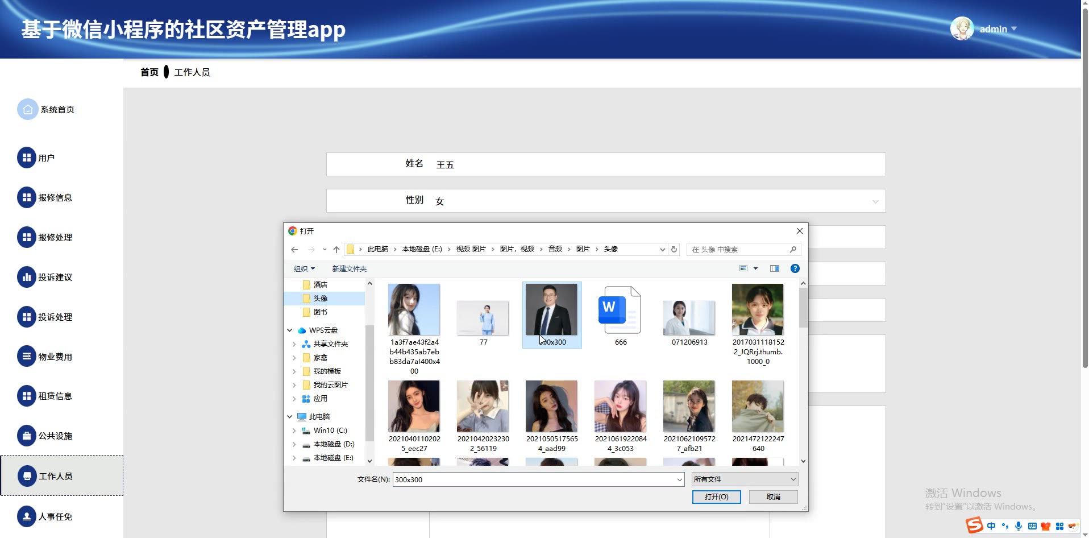The image size is (1089, 538).
Task: Expand 本地磁盘 (D:) tree node
Action: 294,444
